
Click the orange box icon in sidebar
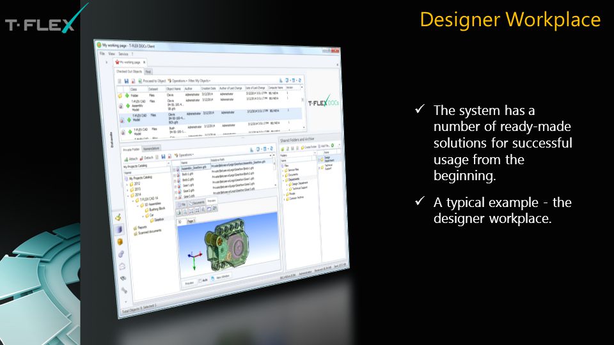tap(120, 241)
